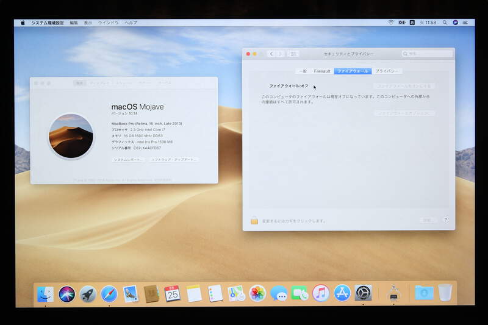Screen dimensions: 488x325
Task: Select サポート tab in About This Mac
Action: pyautogui.click(x=145, y=83)
